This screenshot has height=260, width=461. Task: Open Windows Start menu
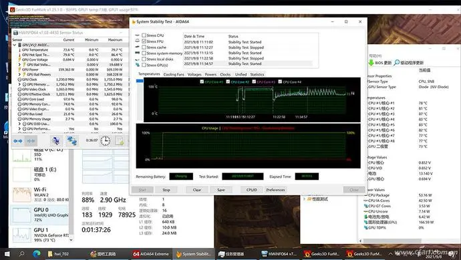coord(7,254)
